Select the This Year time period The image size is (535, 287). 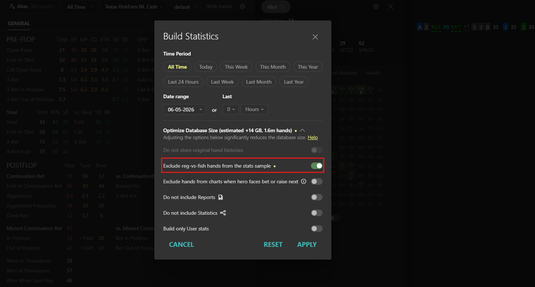pyautogui.click(x=308, y=67)
